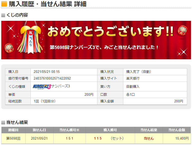
Task: Click the 購入日 row label
Action: point(13,72)
